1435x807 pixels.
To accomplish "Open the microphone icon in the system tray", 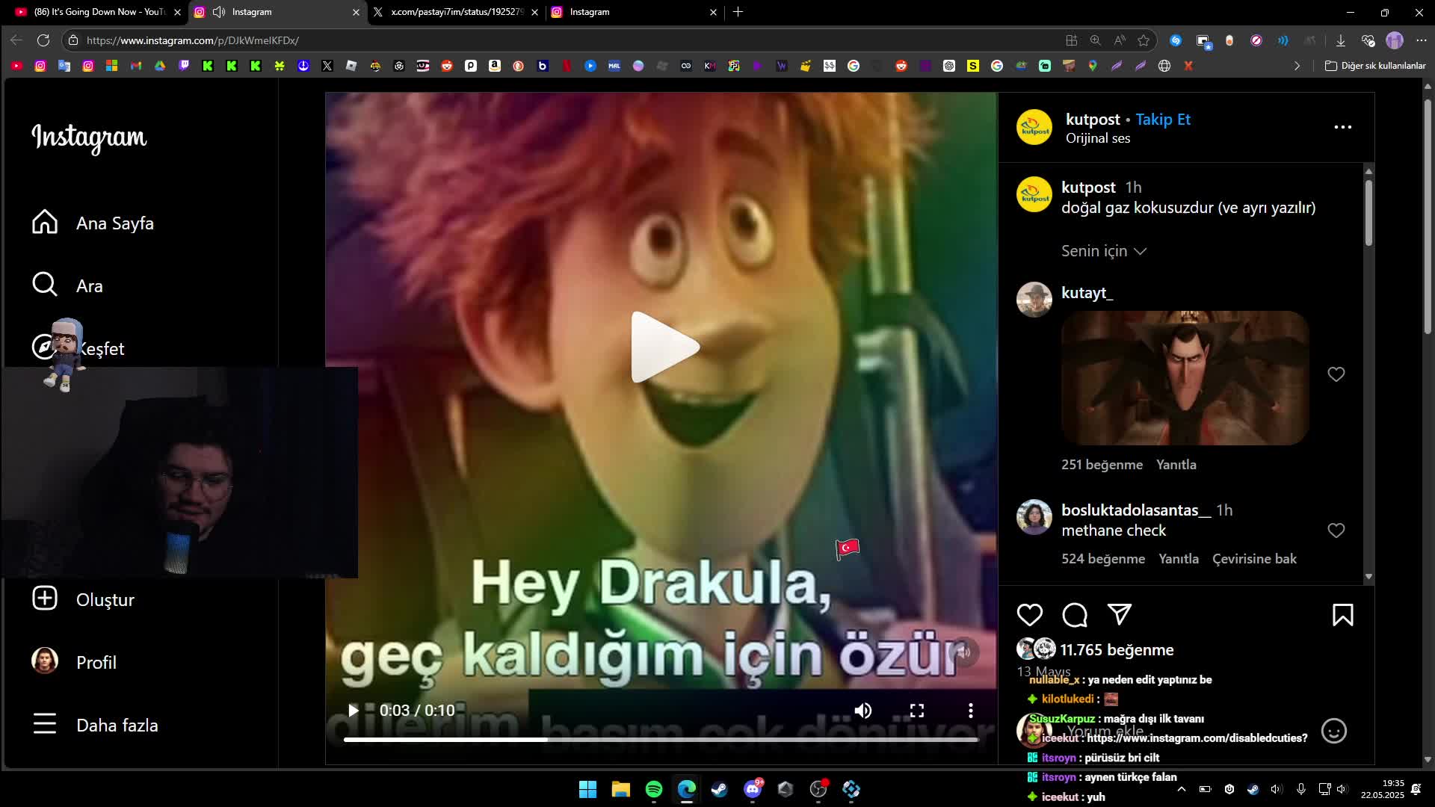I will click(1301, 789).
